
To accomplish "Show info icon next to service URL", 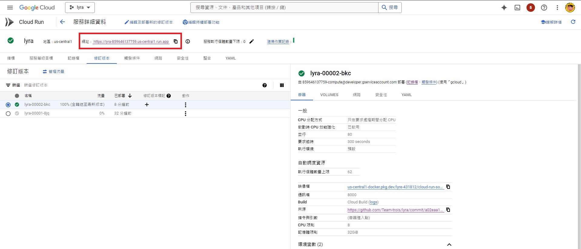I will [x=188, y=41].
